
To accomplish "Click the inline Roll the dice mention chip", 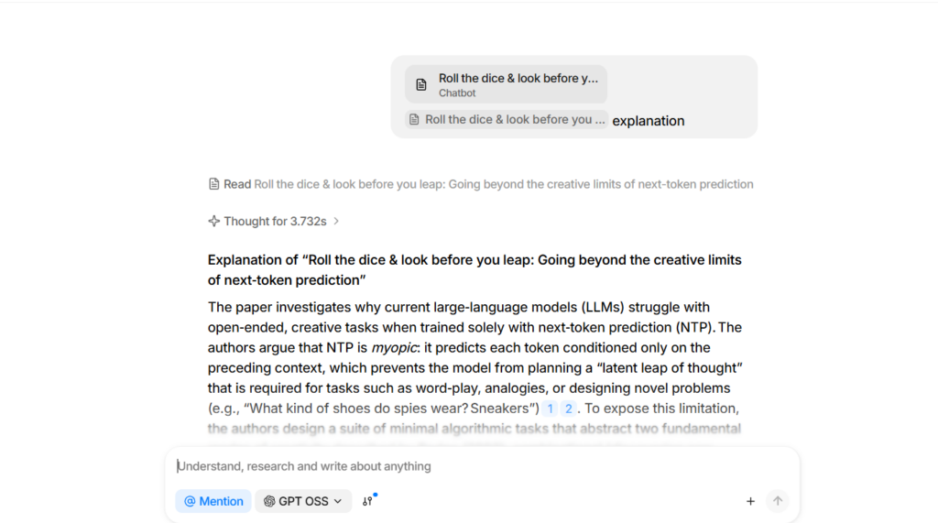I will point(507,120).
